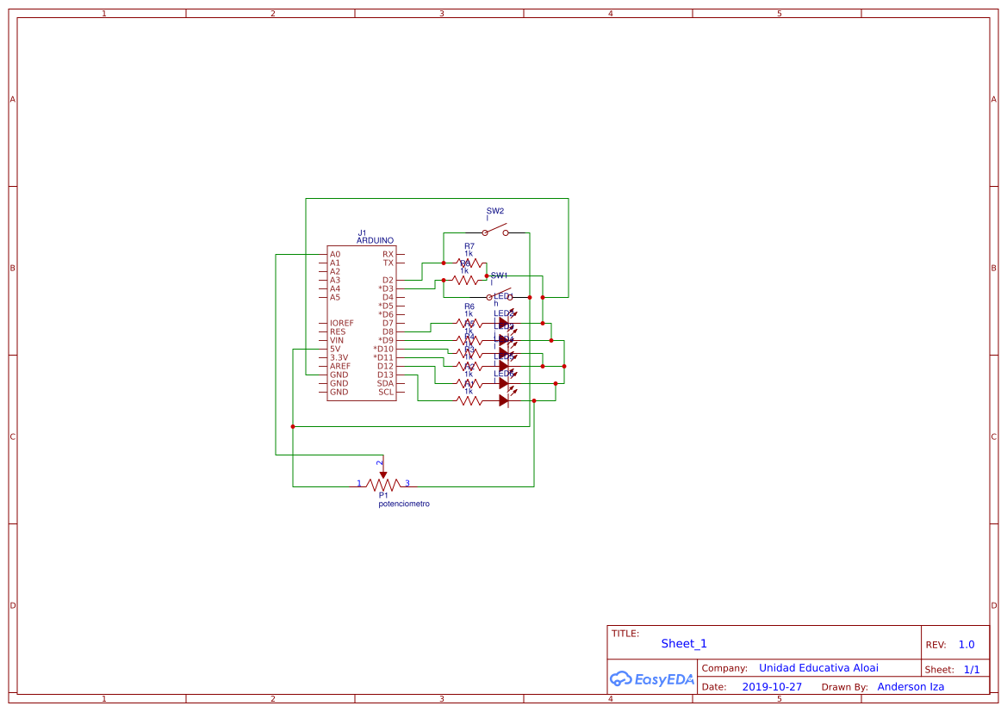Image resolution: width=1007 pixels, height=712 pixels.
Task: Click the company name Unidad Educativa Aloai
Action: coord(818,667)
